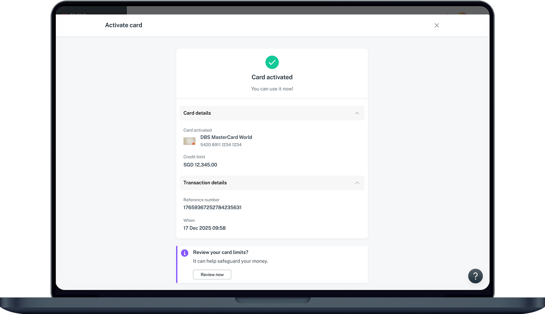Click the Transaction details section header
Image resolution: width=545 pixels, height=314 pixels.
205,183
